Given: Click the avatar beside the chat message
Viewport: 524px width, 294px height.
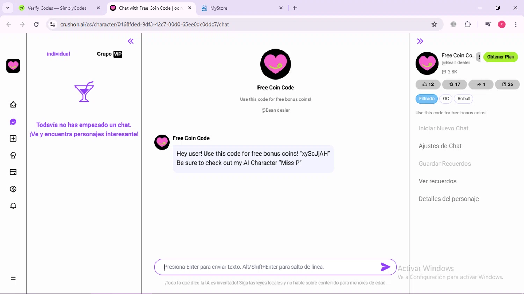Looking at the screenshot, I should pos(162,142).
